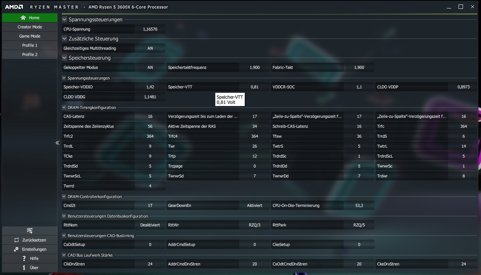Image resolution: width=481 pixels, height=275 pixels.
Task: Click the CLDO VDDP value 0,8973
Action: [464, 87]
